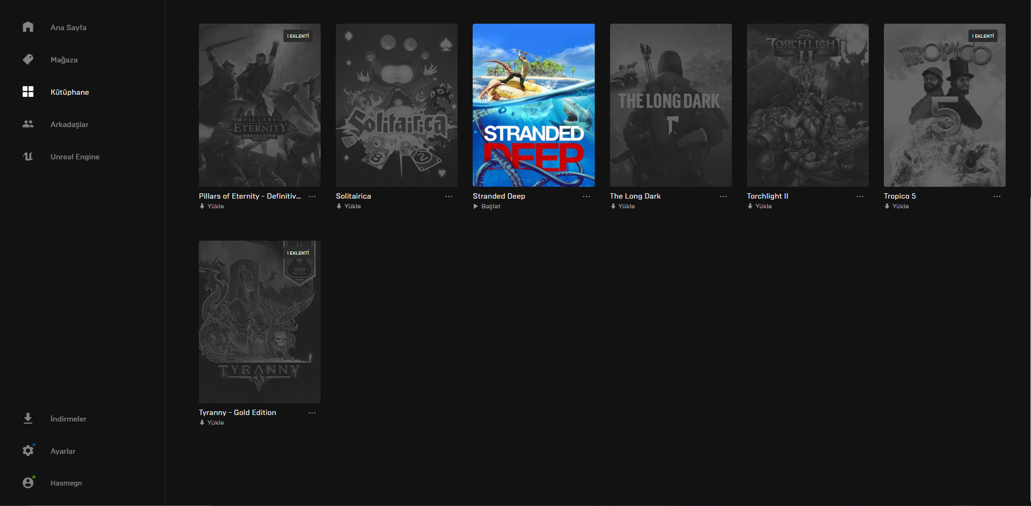Open three-dot menu for Solitairica
Image resolution: width=1031 pixels, height=506 pixels.
[449, 196]
